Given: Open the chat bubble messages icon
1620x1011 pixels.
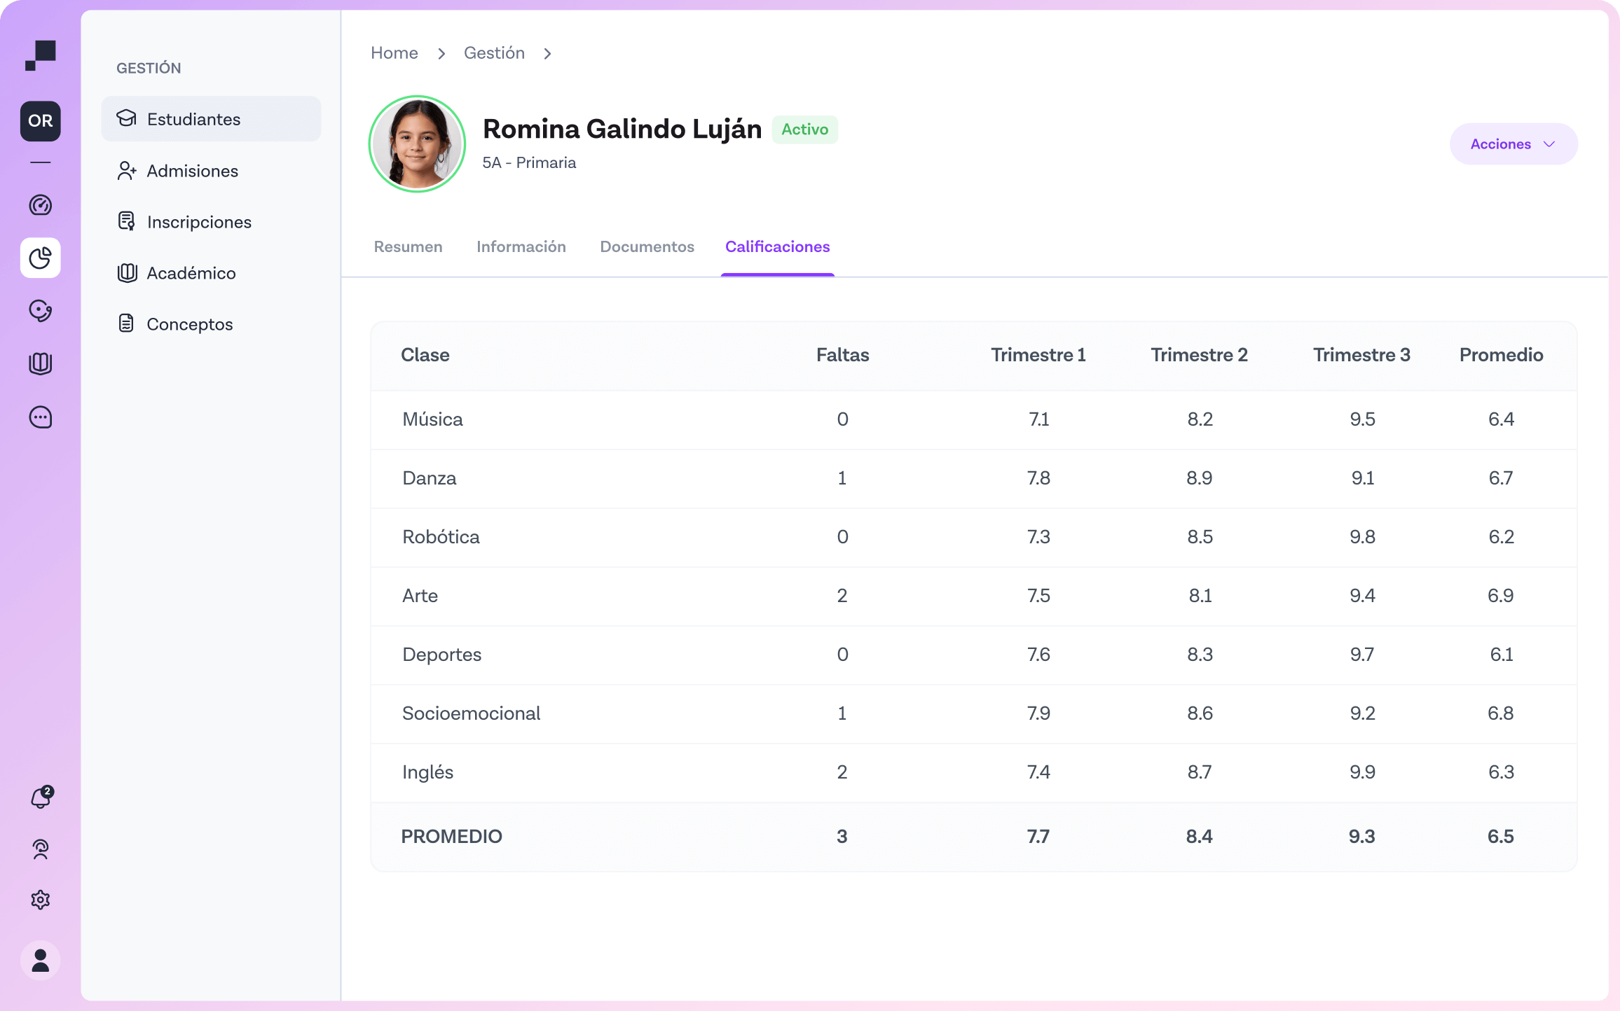Looking at the screenshot, I should click(x=41, y=417).
